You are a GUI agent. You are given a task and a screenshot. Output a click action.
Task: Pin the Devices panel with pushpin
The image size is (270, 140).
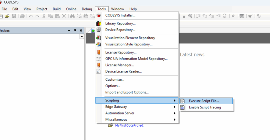pyautogui.click(x=75, y=30)
